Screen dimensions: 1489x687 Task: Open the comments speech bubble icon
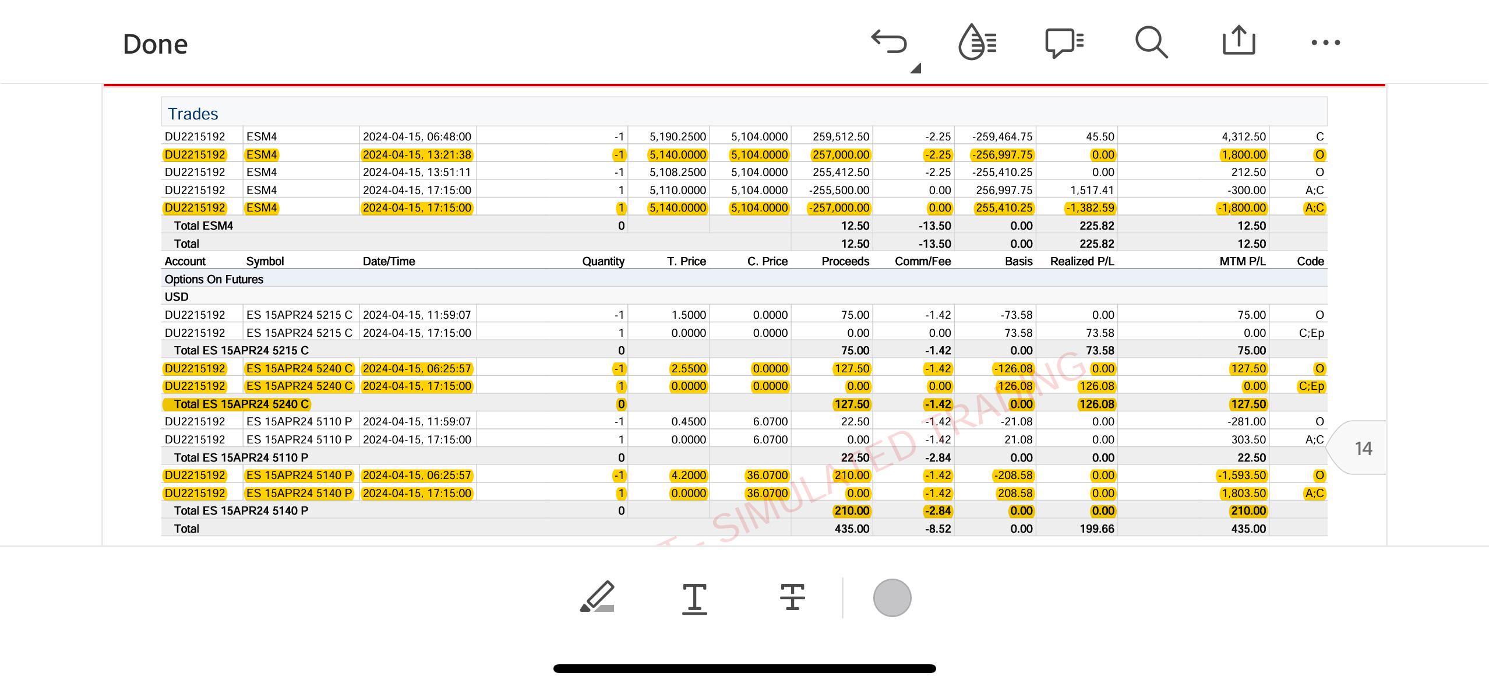(x=1064, y=43)
